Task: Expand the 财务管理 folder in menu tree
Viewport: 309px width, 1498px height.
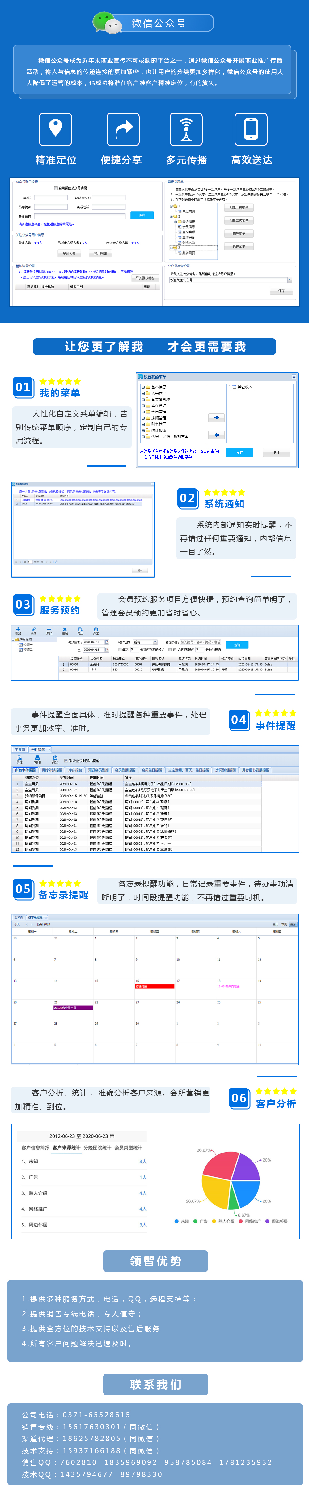Action: (143, 424)
